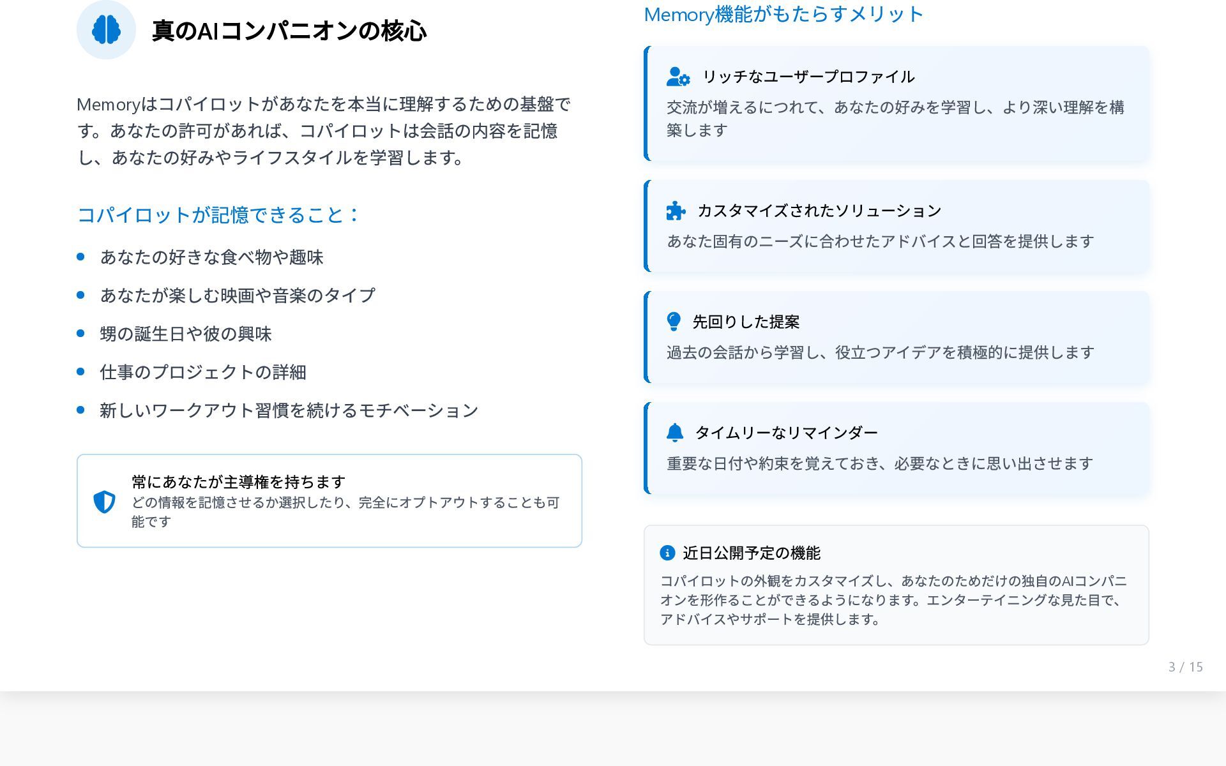
Task: Click the user profile gear icon
Action: [678, 77]
